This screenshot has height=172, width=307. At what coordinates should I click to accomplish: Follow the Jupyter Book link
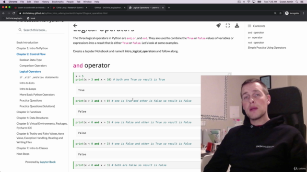pos(47,162)
